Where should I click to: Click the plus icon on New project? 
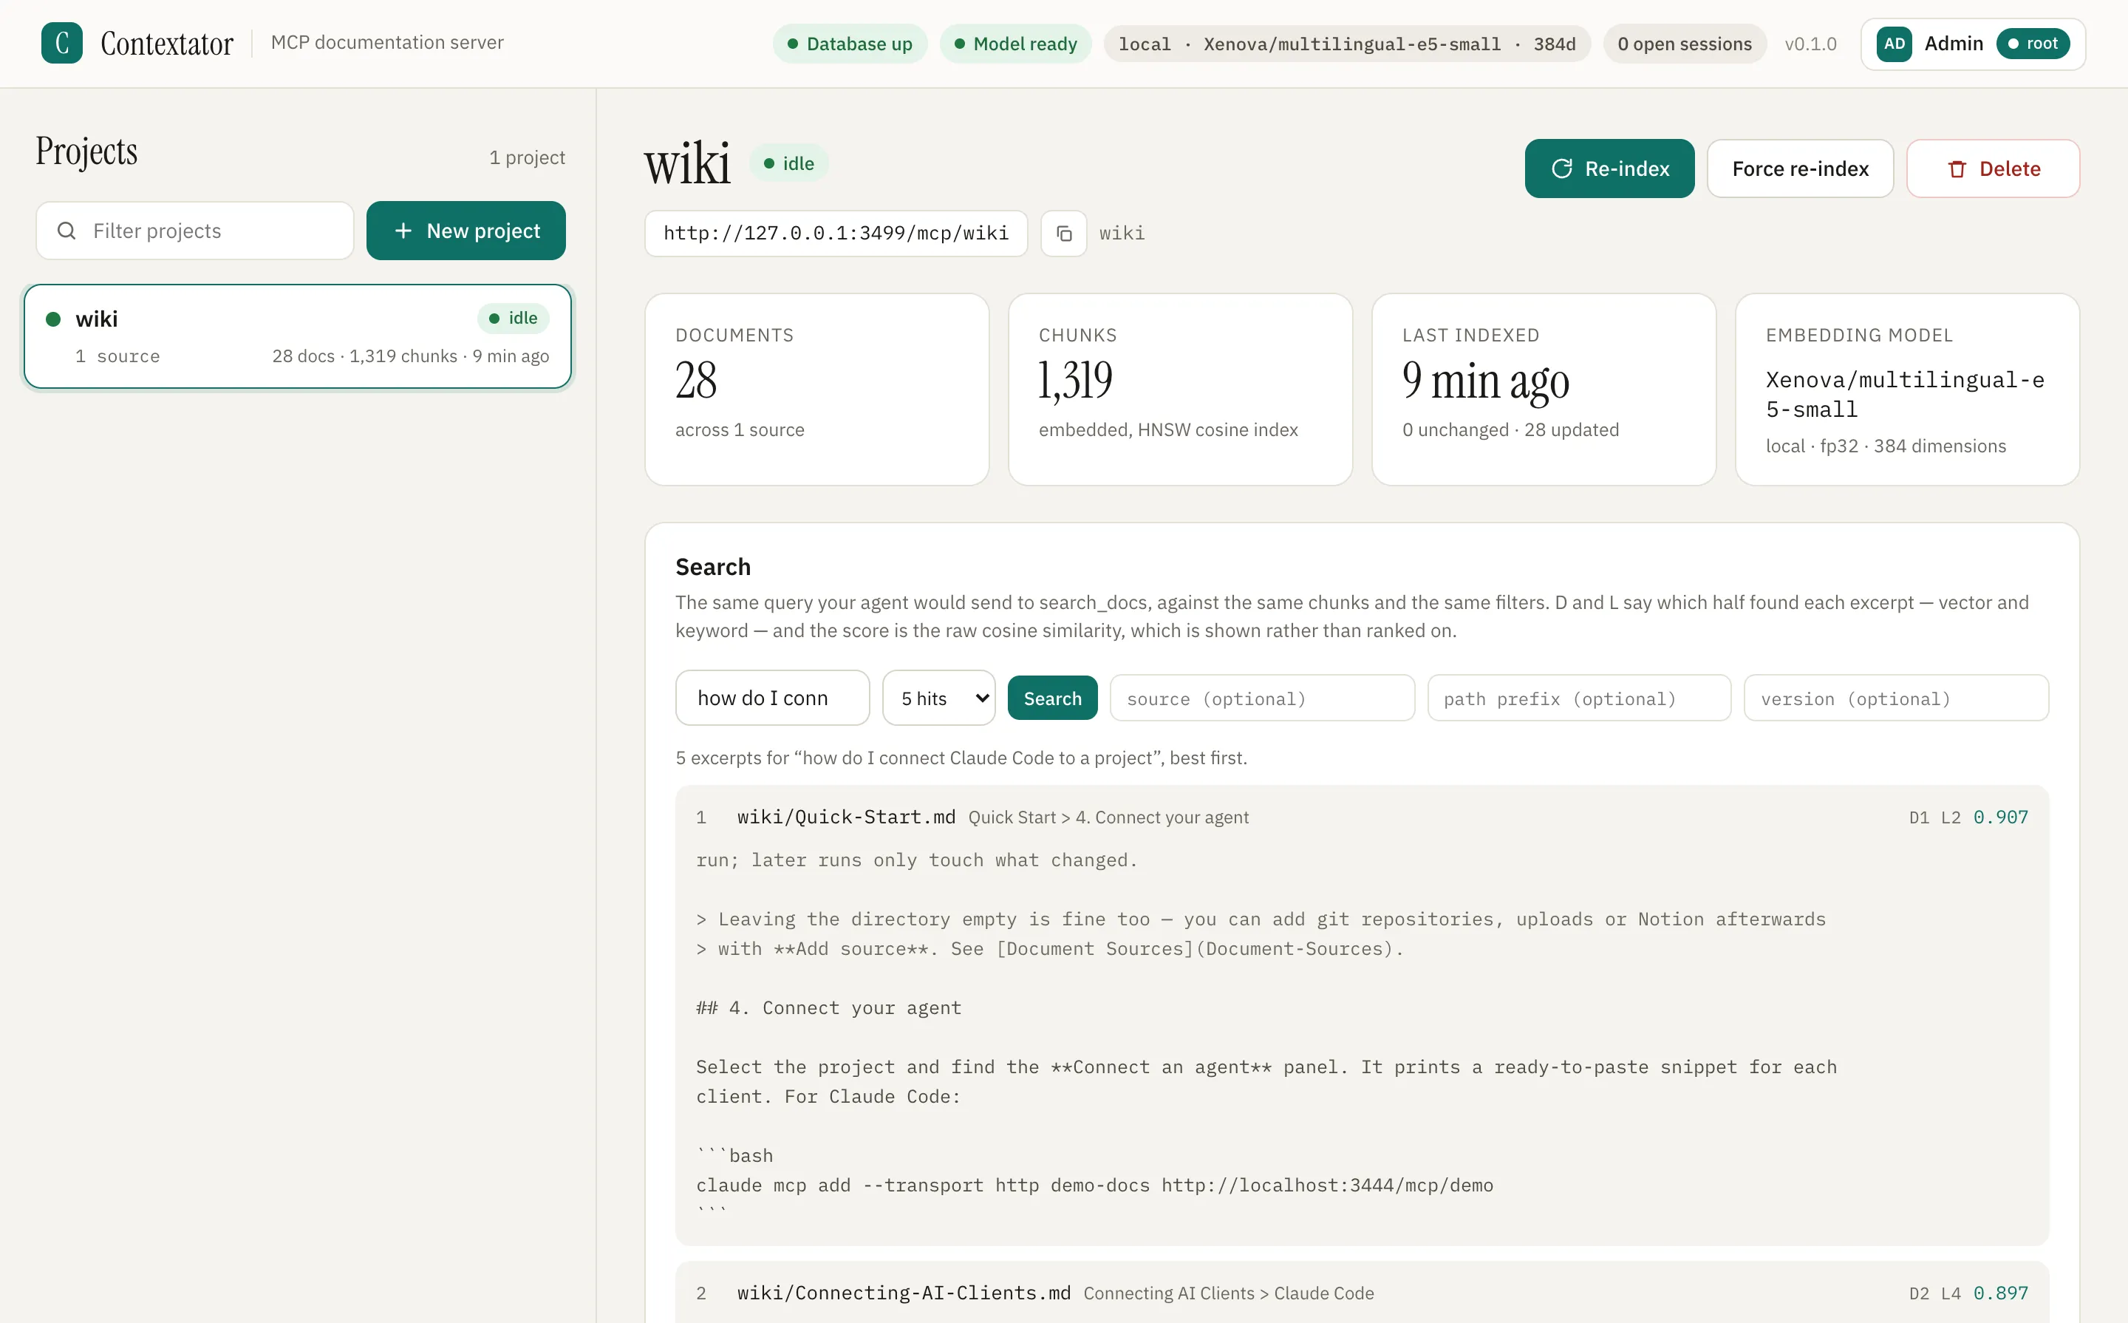pos(403,231)
